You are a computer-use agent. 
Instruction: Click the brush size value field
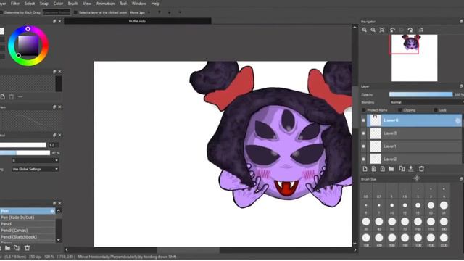pos(54,145)
